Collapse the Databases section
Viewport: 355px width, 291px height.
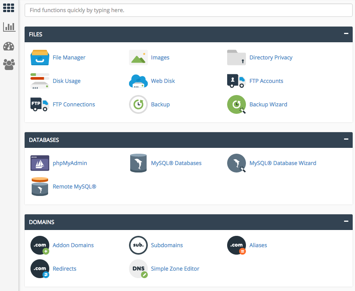coord(346,139)
